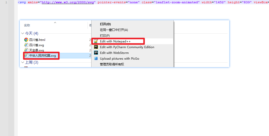Select Edit with WebStorm
Image resolution: width=269 pixels, height=136 pixels.
[114, 53]
